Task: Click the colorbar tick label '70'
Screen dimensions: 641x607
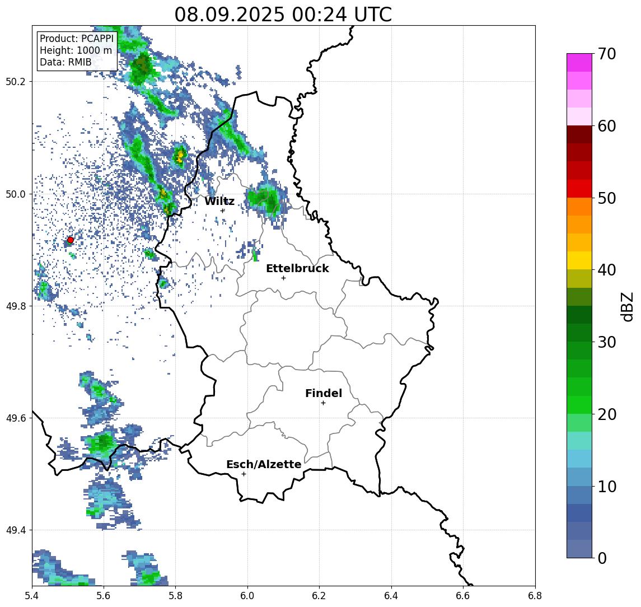Action: (607, 54)
